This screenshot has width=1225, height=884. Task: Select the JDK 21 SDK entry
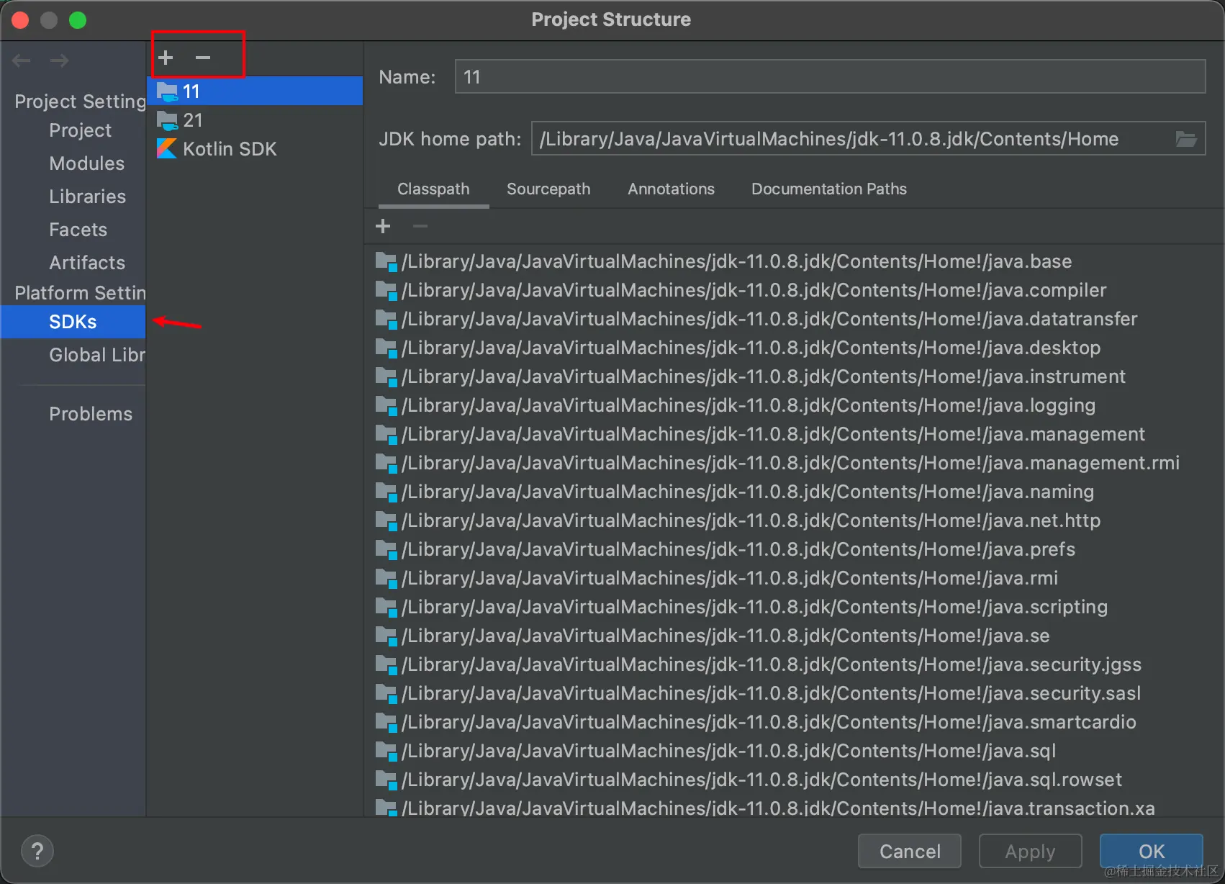[x=255, y=120]
